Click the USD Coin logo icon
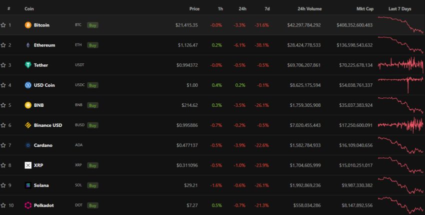 point(28,85)
